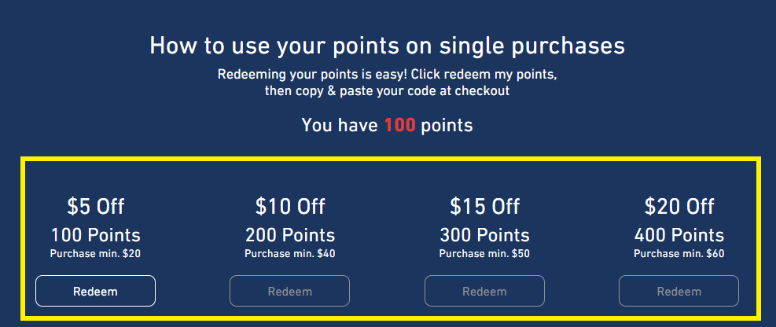Click the red 100 points balance number
The height and width of the screenshot is (327, 776).
coord(399,125)
